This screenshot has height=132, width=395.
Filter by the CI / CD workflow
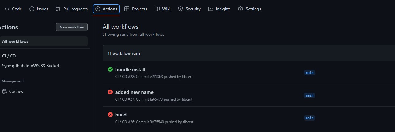(x=9, y=56)
